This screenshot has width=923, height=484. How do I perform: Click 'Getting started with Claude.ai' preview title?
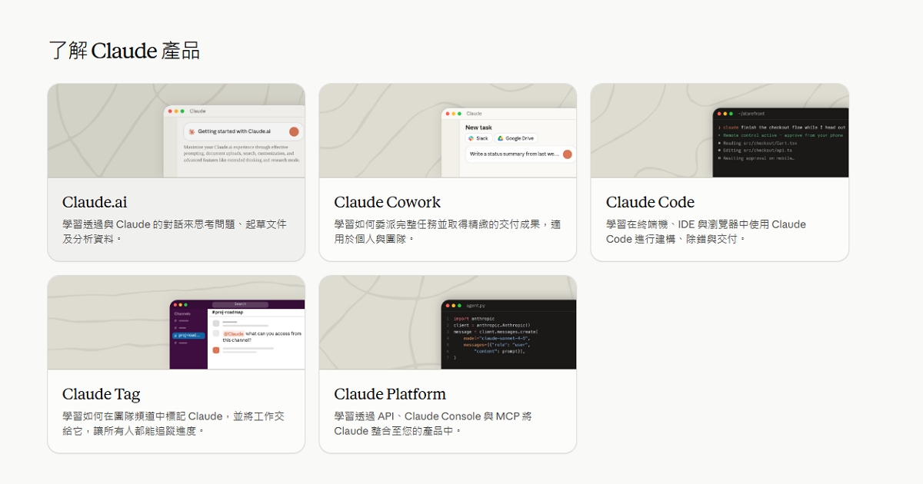pyautogui.click(x=234, y=131)
